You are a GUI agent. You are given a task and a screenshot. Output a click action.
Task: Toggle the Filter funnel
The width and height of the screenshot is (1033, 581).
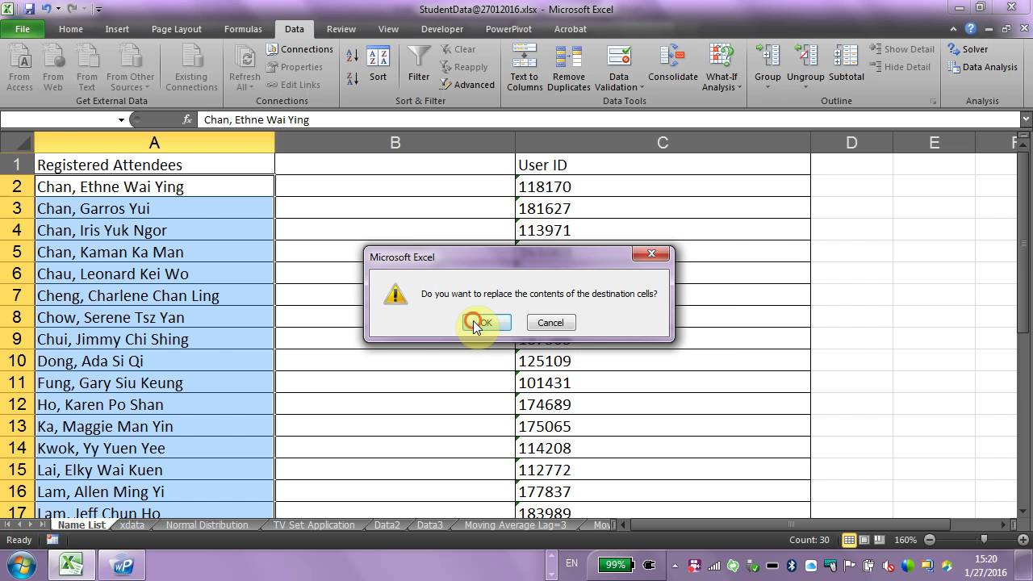(419, 65)
